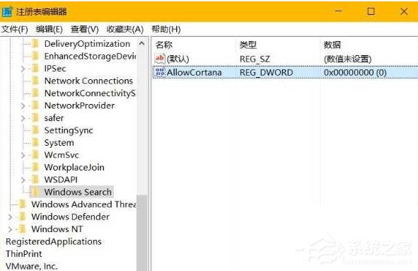Select the Windows NT key

[x=57, y=229]
